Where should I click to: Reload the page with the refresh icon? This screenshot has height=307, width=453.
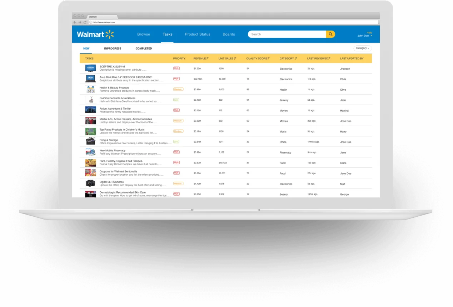tap(85, 22)
